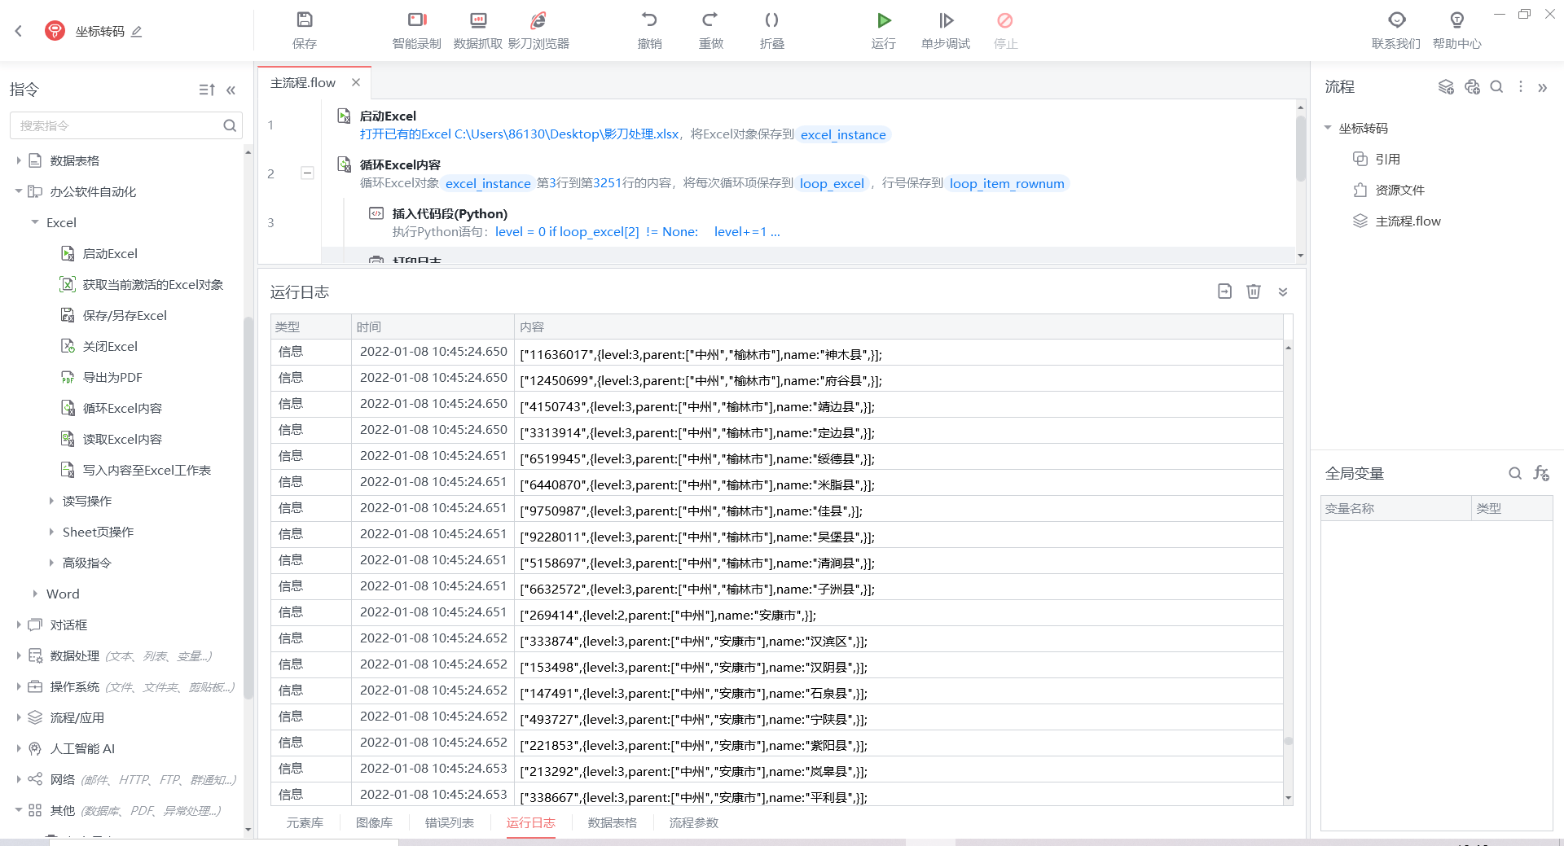Image resolution: width=1564 pixels, height=846 pixels.
Task: Open 资源文件 in the flow tree
Action: (x=1399, y=190)
